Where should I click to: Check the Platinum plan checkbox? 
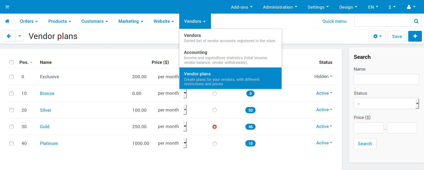[x=12, y=144]
